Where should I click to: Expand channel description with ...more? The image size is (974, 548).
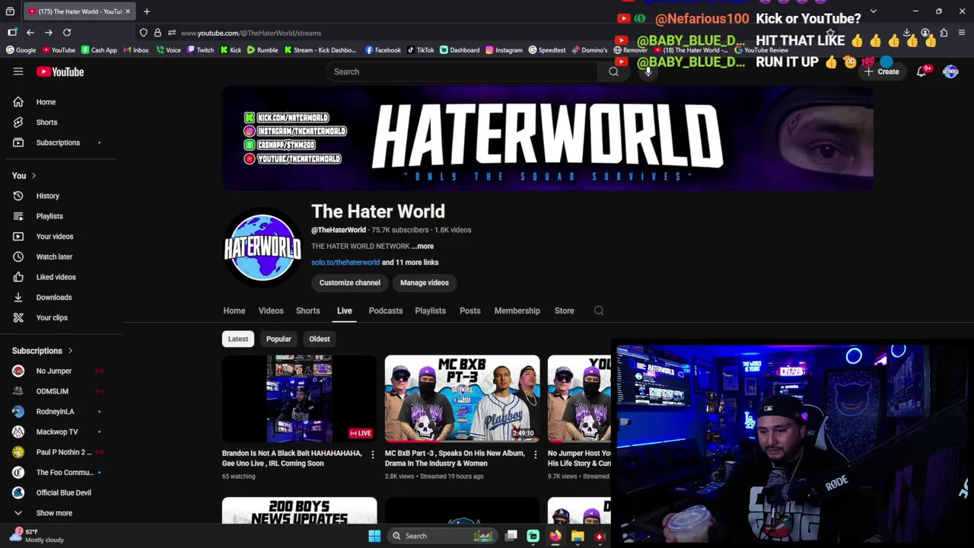tap(422, 246)
